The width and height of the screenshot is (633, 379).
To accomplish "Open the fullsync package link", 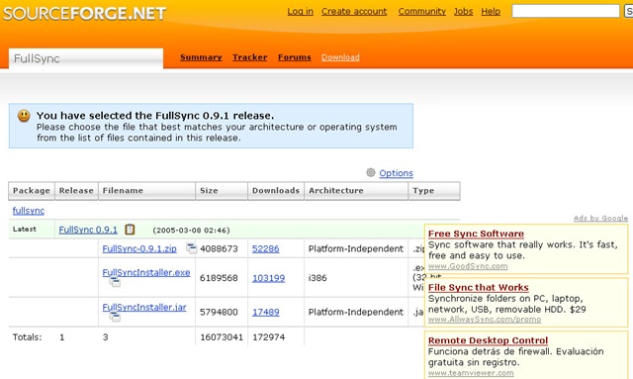I will [29, 211].
